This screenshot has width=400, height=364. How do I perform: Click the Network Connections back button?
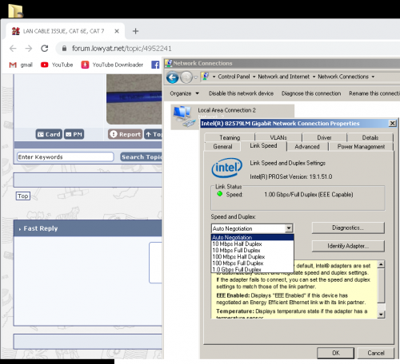coord(173,77)
